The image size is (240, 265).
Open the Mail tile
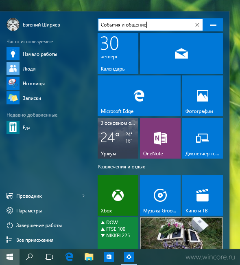[181, 53]
